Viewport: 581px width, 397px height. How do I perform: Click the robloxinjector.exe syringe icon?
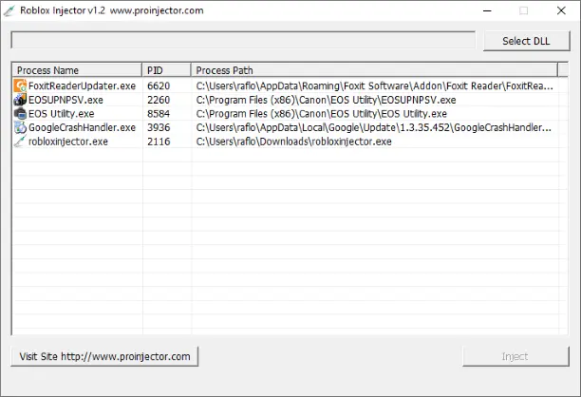20,142
